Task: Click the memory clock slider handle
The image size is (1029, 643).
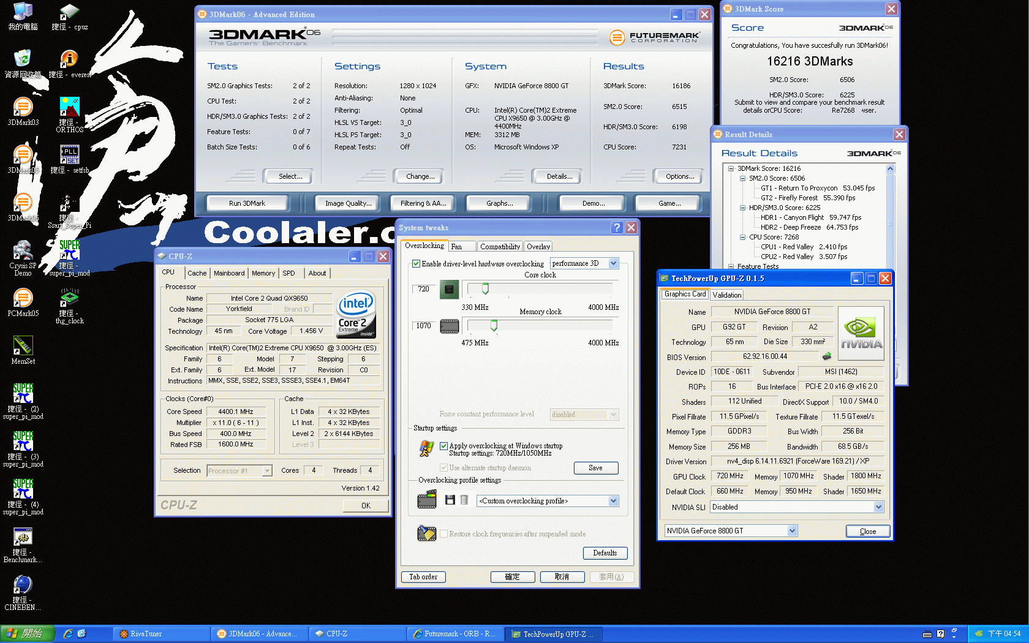Action: coord(494,326)
